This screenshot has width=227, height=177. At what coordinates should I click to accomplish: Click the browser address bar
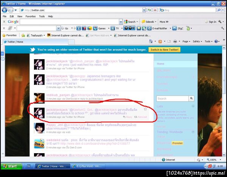point(81,10)
